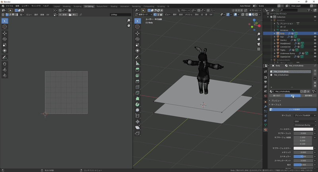The height and width of the screenshot is (172, 318).
Task: Click the zoom magnifier icon in 3D viewport
Action: (x=259, y=34)
